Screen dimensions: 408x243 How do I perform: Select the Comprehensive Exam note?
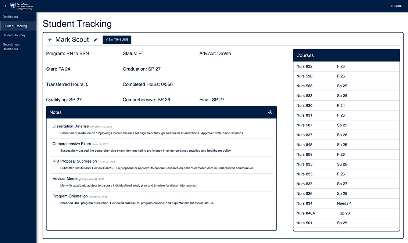[72, 144]
